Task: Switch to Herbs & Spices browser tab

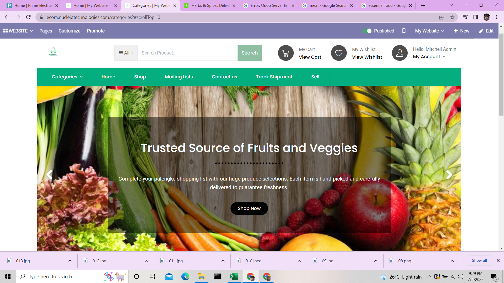Action: (209, 6)
